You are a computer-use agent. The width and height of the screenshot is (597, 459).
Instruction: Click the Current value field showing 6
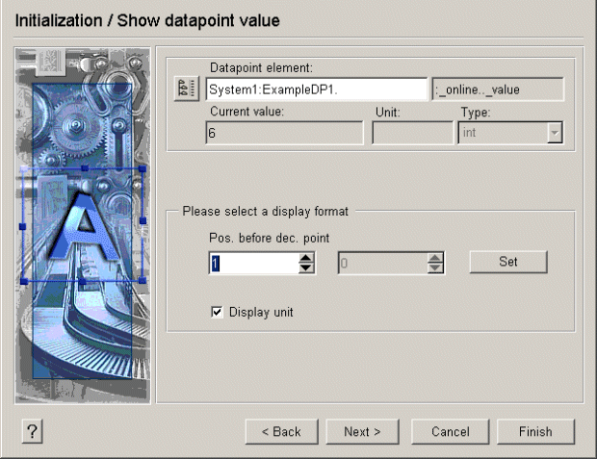point(284,133)
